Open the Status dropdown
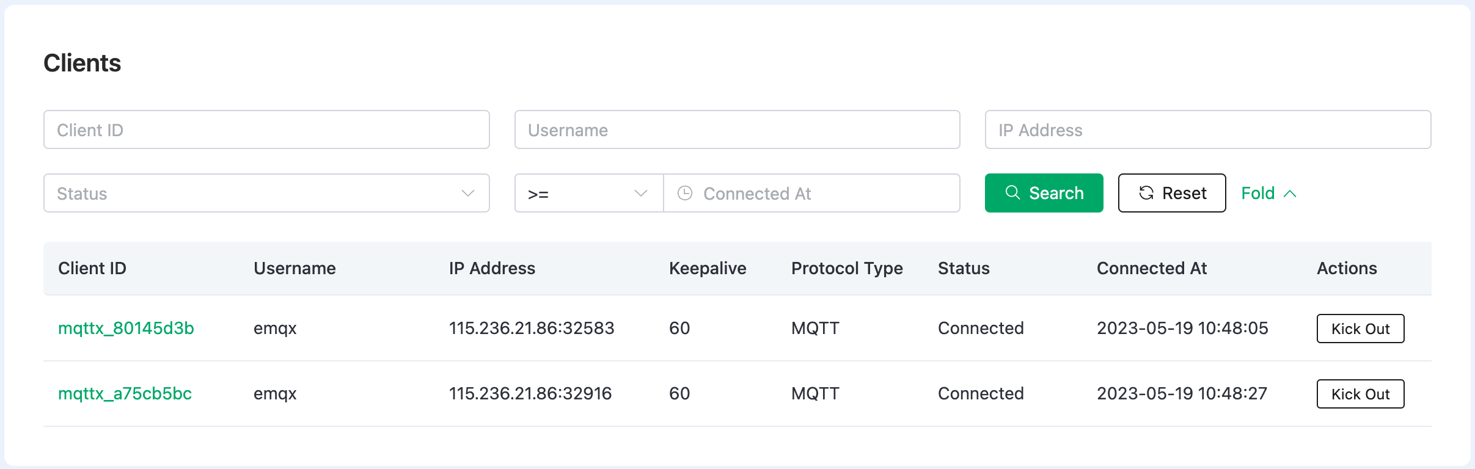 (266, 193)
